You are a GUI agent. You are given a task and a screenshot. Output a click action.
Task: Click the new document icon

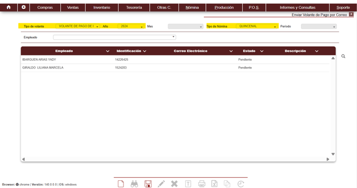[121, 184]
